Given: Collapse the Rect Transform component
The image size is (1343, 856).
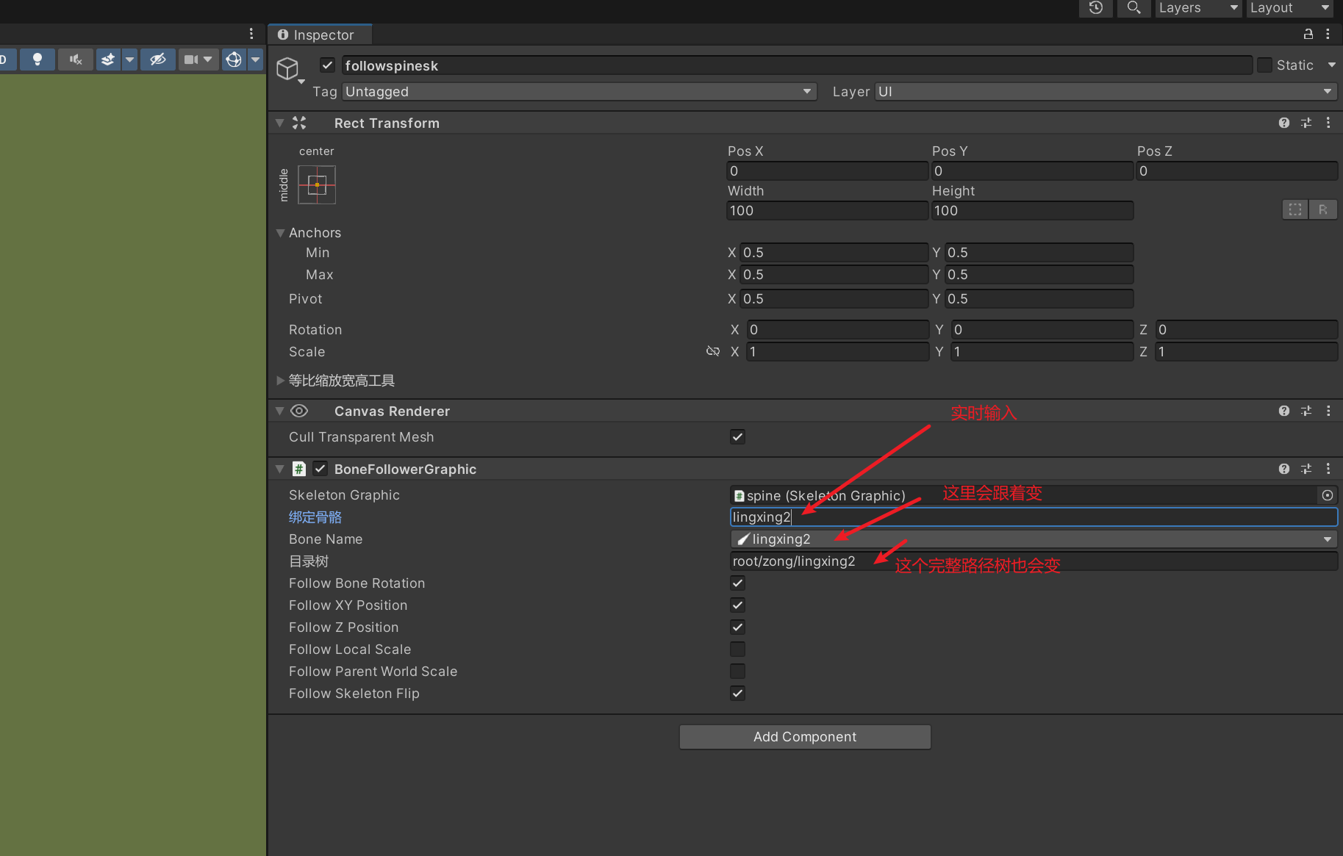Looking at the screenshot, I should [280, 123].
